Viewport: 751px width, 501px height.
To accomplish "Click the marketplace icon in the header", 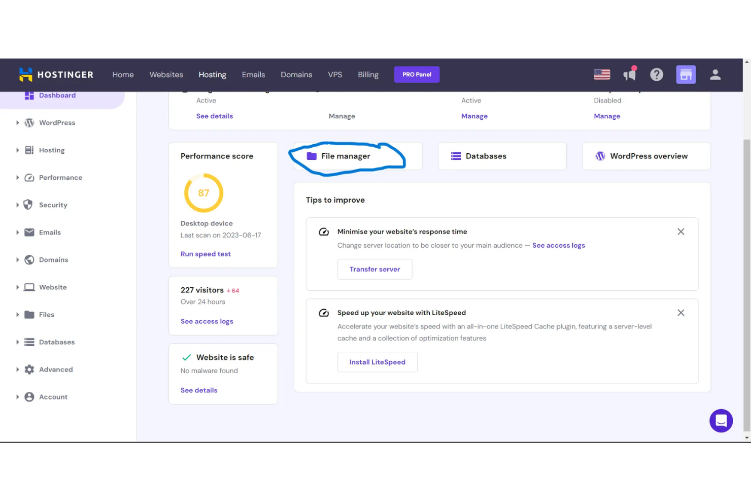I will click(x=686, y=74).
